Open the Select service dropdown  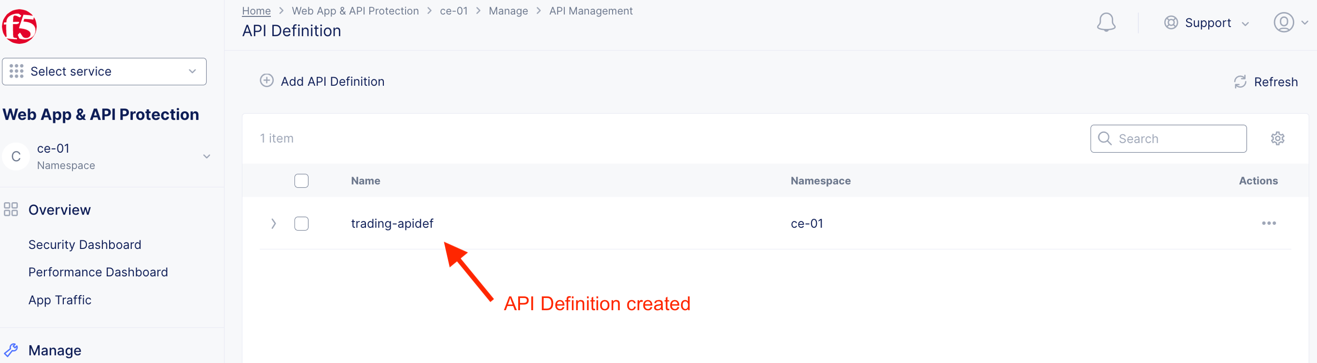104,71
